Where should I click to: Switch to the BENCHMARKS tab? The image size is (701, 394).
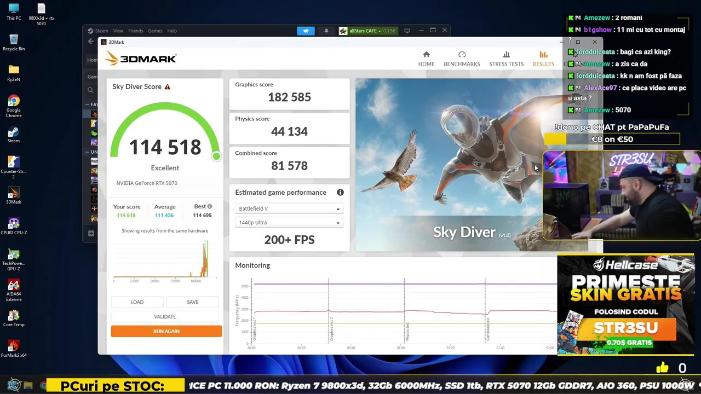[462, 59]
